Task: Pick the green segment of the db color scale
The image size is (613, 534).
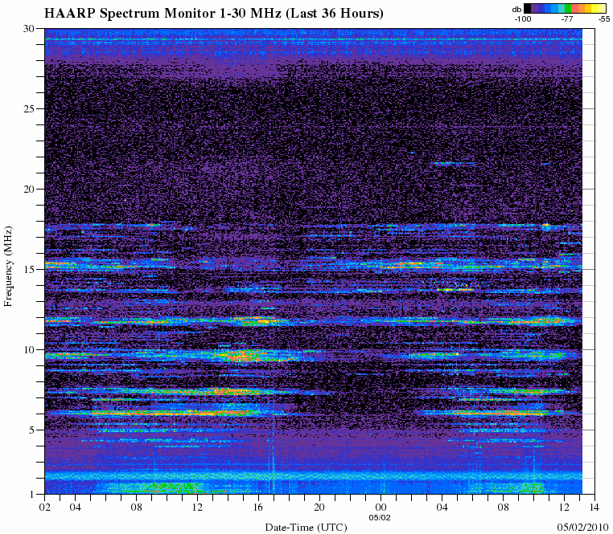Action: (568, 8)
